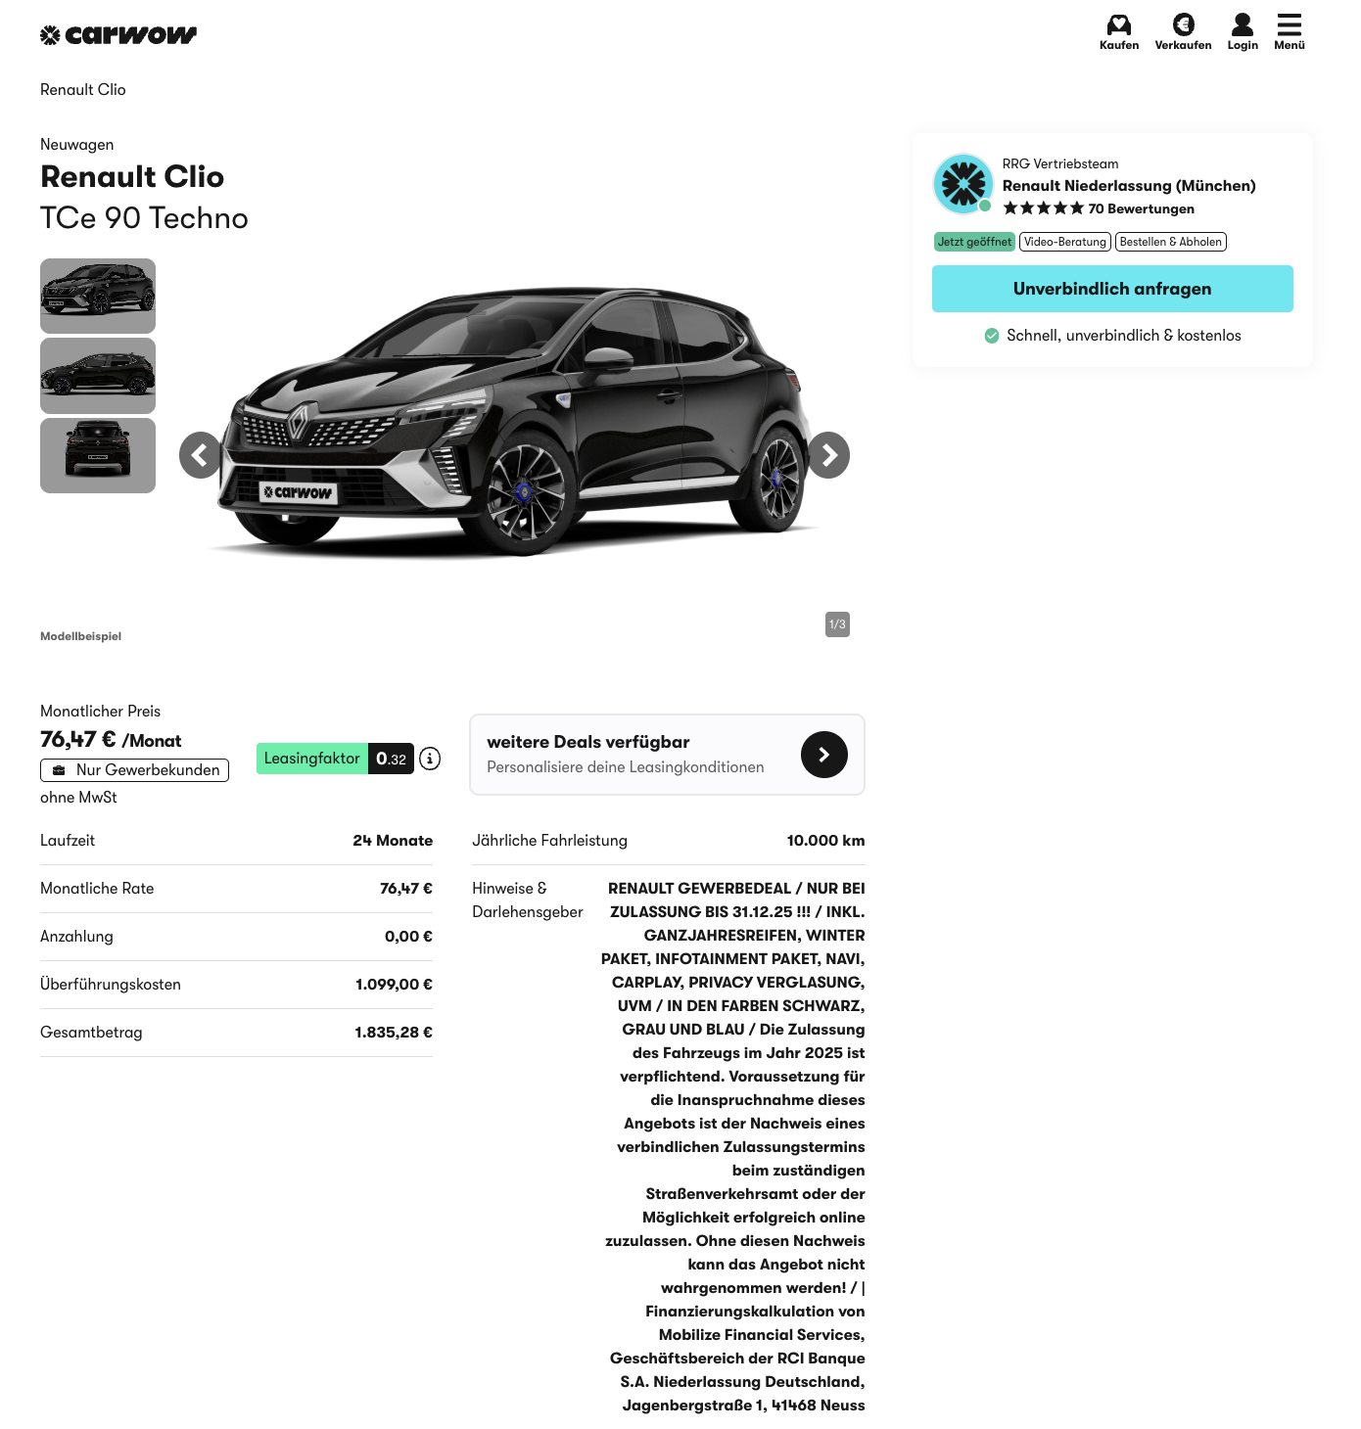Click Unverbindlich anfragen button
The image size is (1361, 1429).
click(1112, 289)
